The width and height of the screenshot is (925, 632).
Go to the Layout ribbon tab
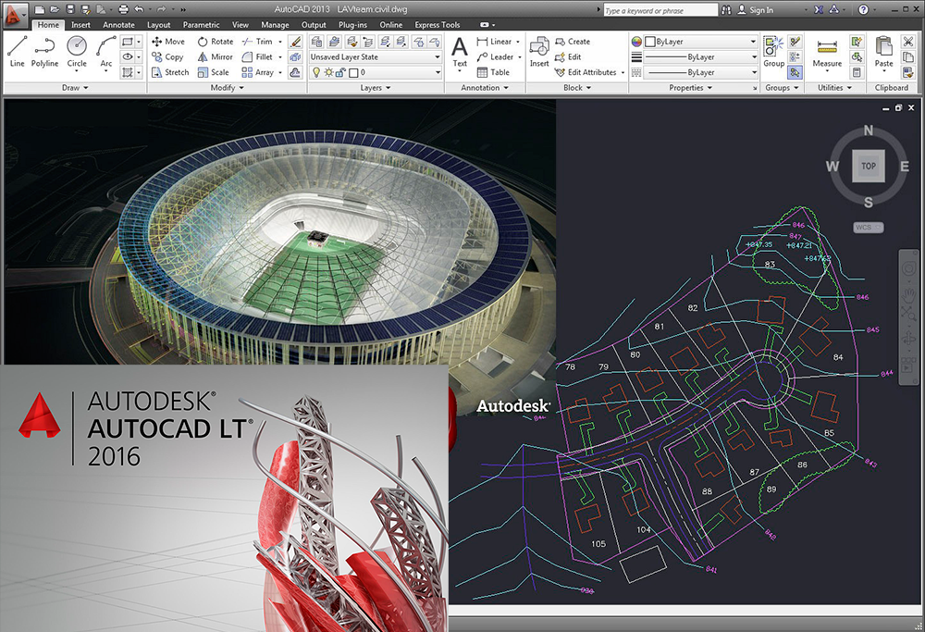tap(159, 25)
